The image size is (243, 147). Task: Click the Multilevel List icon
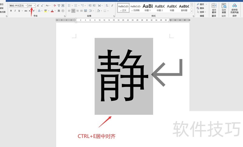(82, 5)
